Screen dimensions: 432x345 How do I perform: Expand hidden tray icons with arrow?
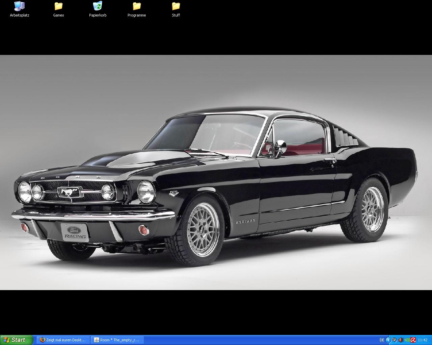388,340
